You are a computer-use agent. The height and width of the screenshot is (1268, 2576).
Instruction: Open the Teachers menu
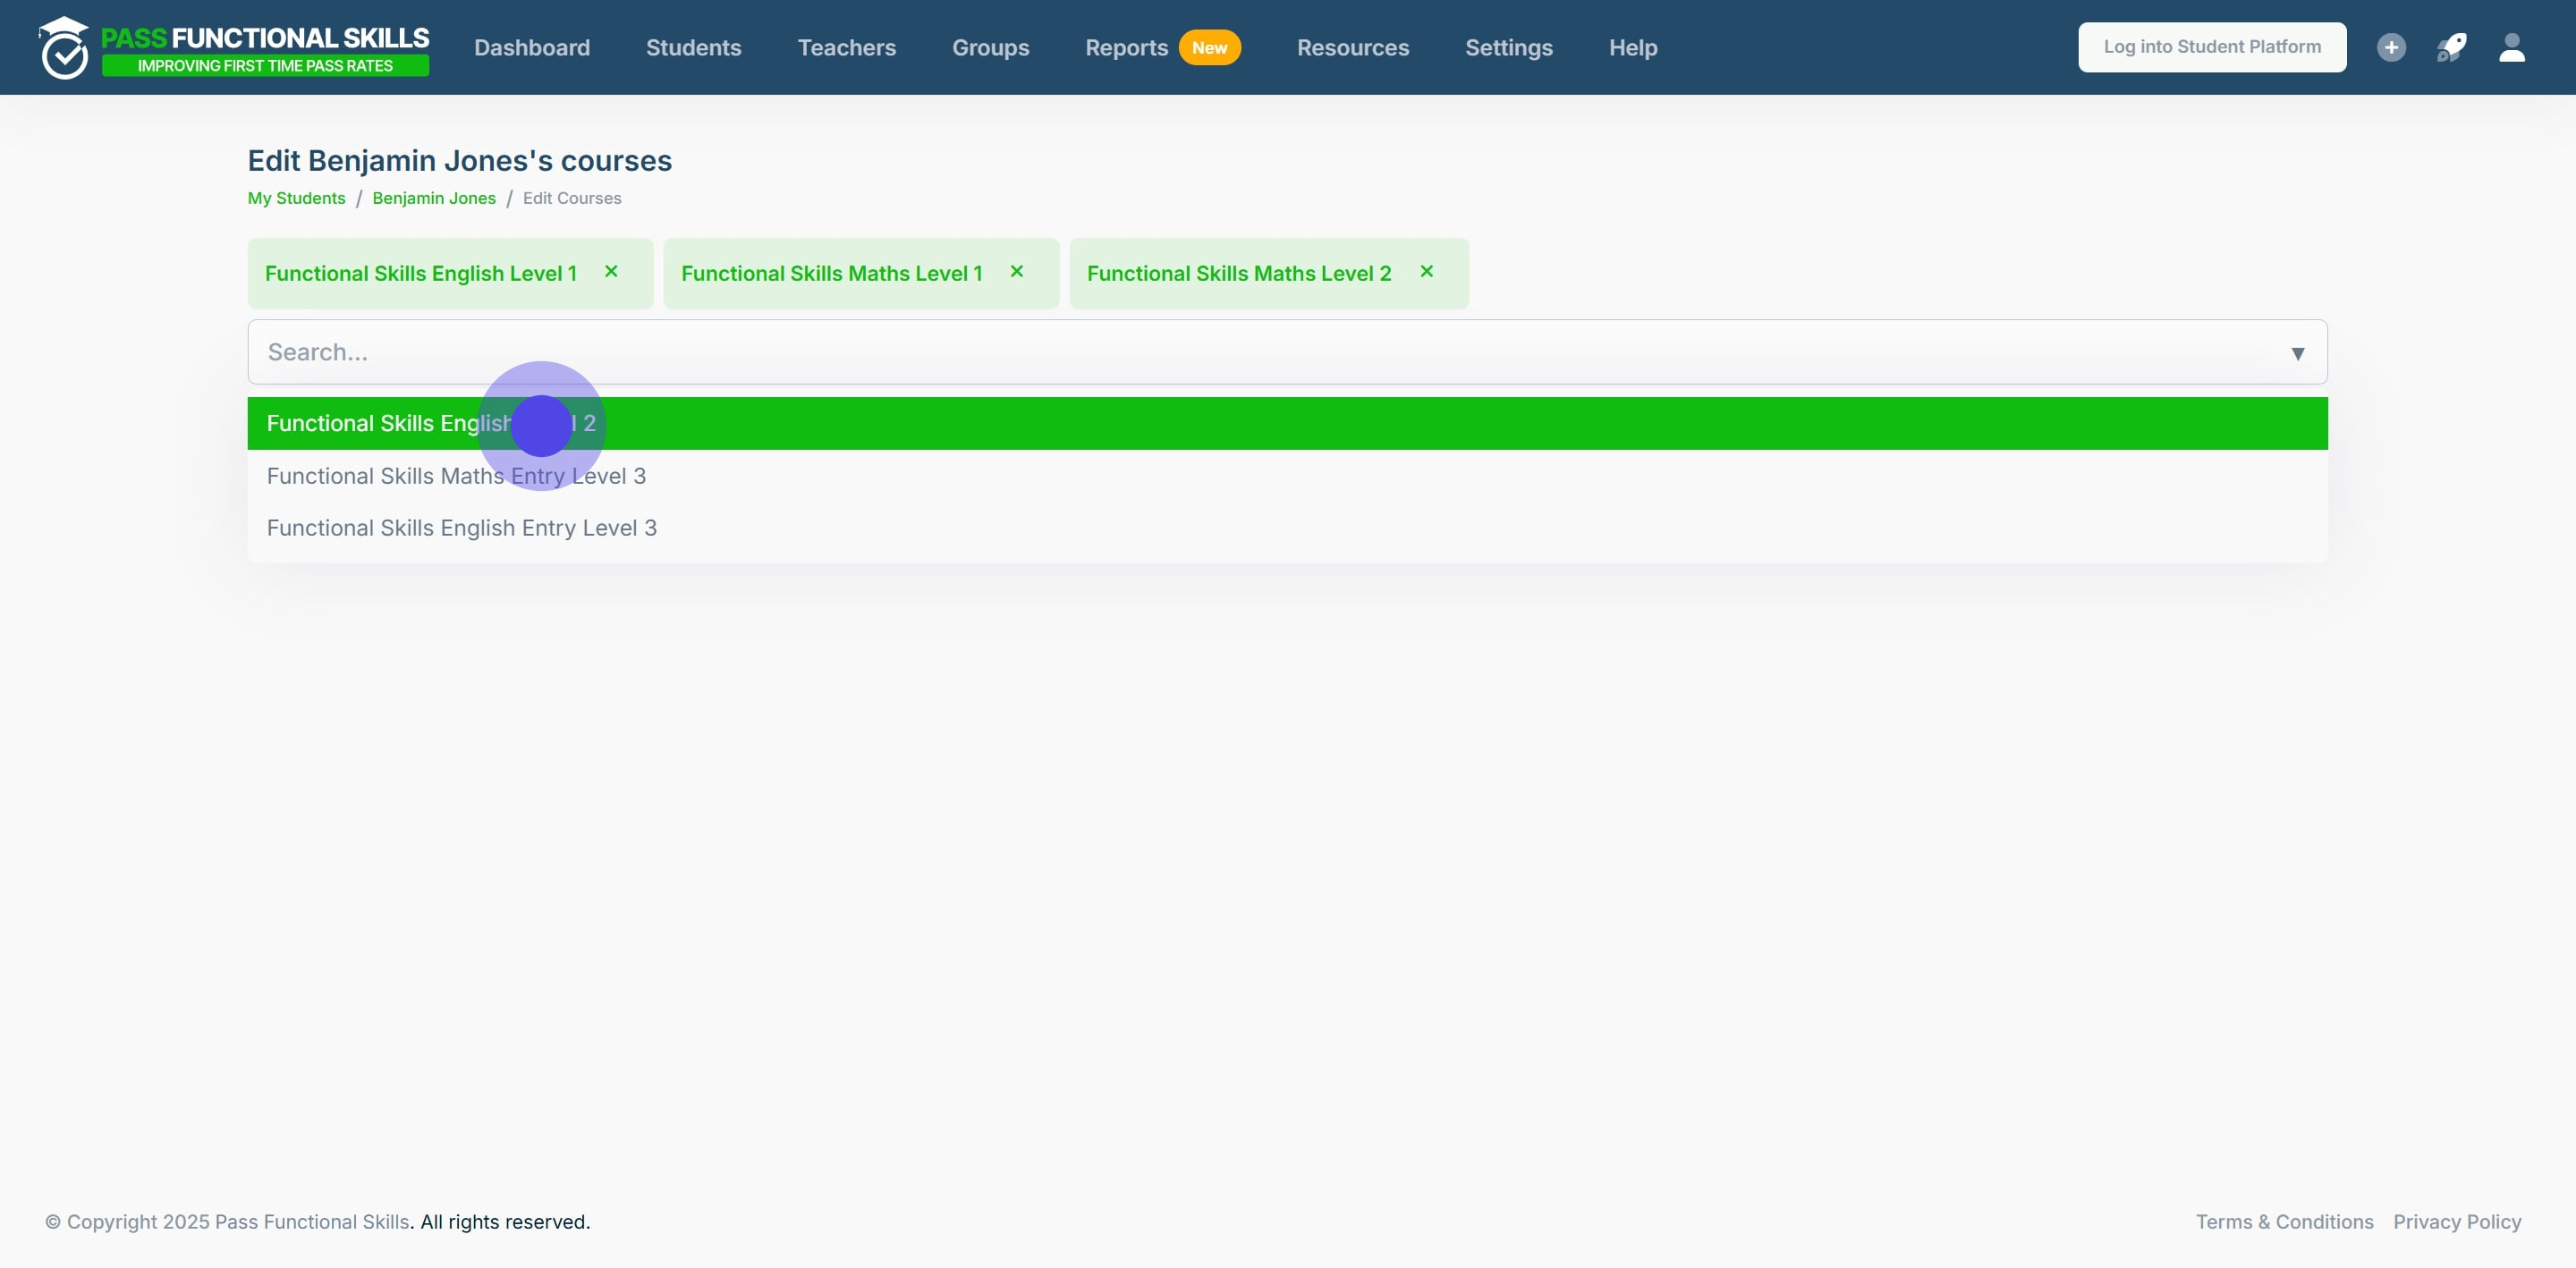tap(846, 47)
